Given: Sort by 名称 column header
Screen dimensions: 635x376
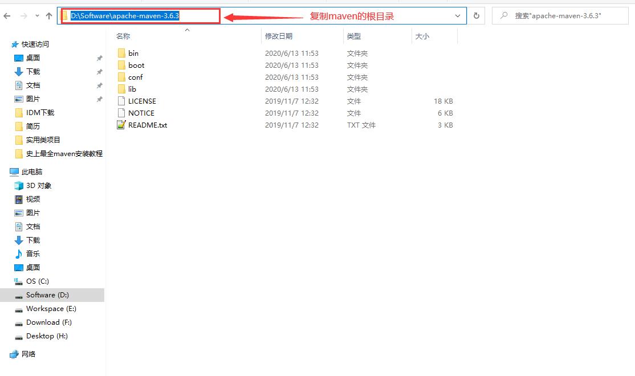Looking at the screenshot, I should pos(123,36).
